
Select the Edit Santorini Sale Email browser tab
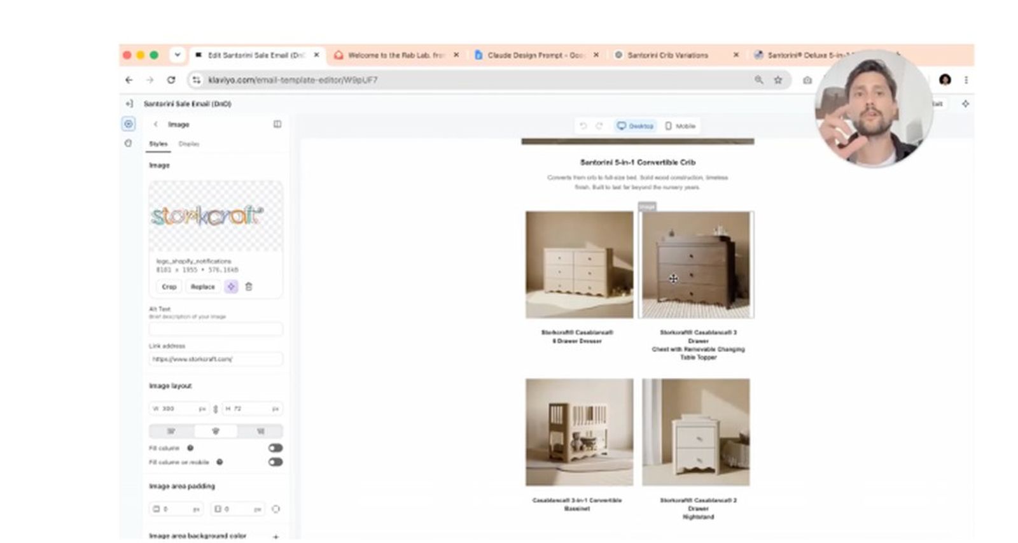tap(257, 55)
